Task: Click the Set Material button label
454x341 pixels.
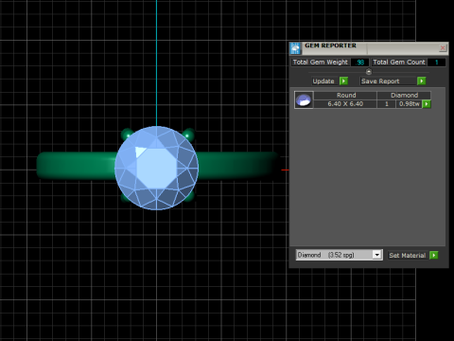Action: click(408, 255)
